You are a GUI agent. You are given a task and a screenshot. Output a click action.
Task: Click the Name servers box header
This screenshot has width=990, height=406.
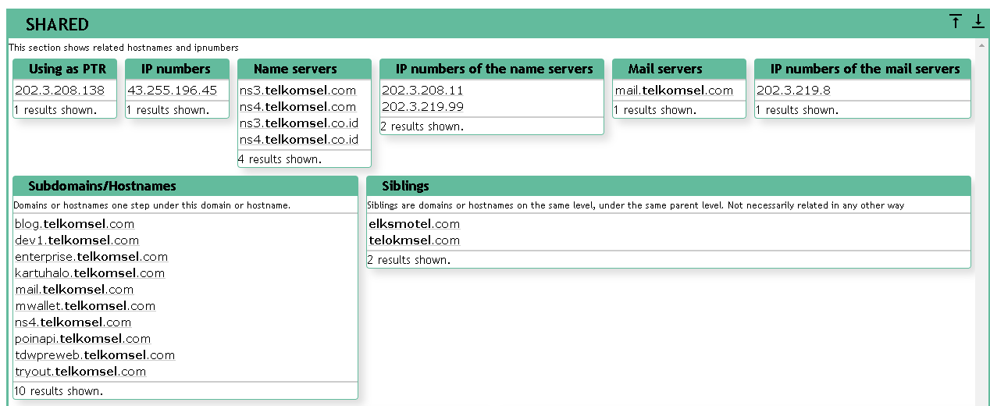(304, 69)
